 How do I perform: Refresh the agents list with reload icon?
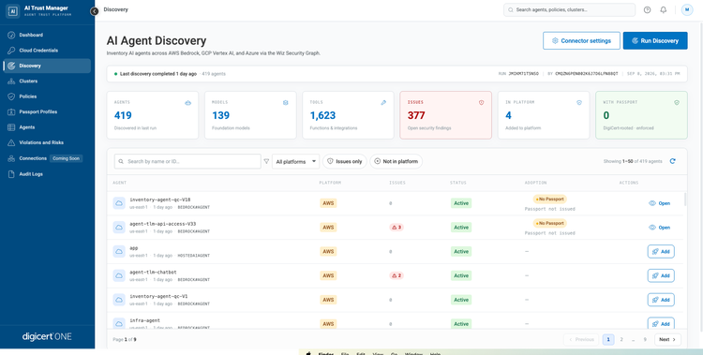(x=672, y=161)
